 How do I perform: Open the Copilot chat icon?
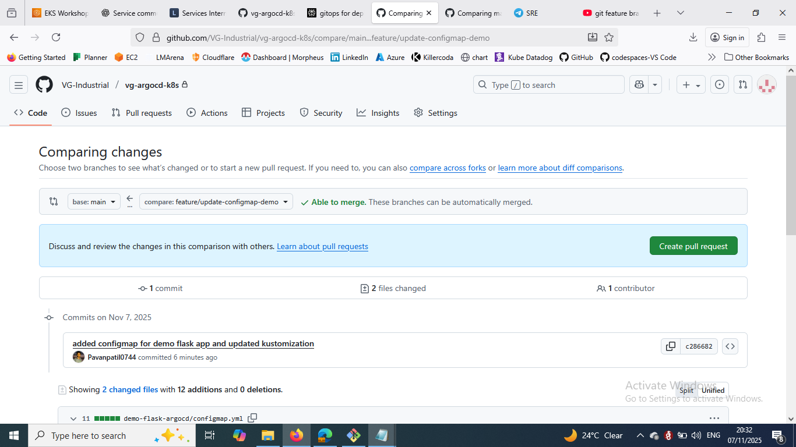click(x=639, y=85)
